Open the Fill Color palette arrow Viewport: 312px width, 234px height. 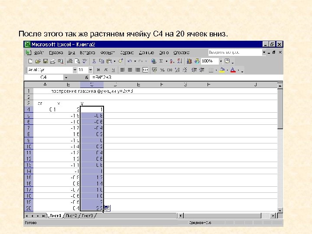pos(227,70)
